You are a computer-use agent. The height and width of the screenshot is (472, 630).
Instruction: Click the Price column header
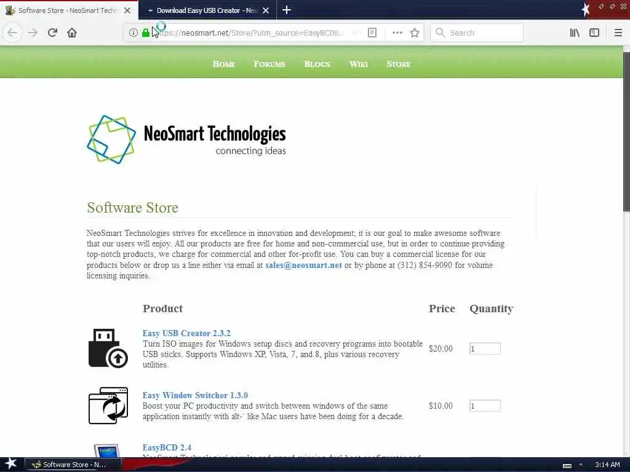coord(442,309)
